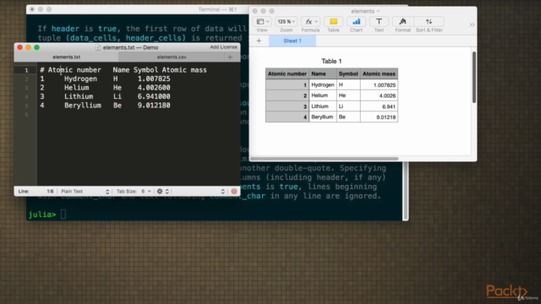Open the Formula fx dropdown
The height and width of the screenshot is (304, 541).
click(x=310, y=21)
